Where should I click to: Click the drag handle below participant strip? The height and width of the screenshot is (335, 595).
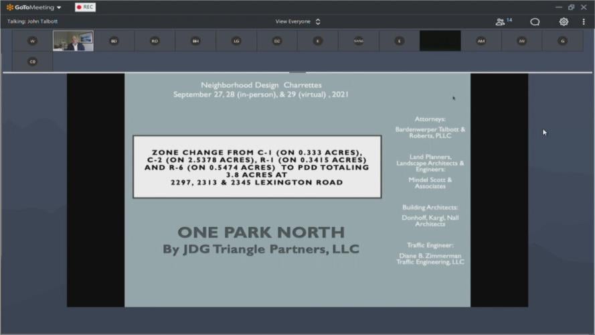[x=297, y=72]
